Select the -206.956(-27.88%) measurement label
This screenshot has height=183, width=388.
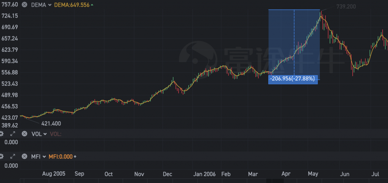293,79
